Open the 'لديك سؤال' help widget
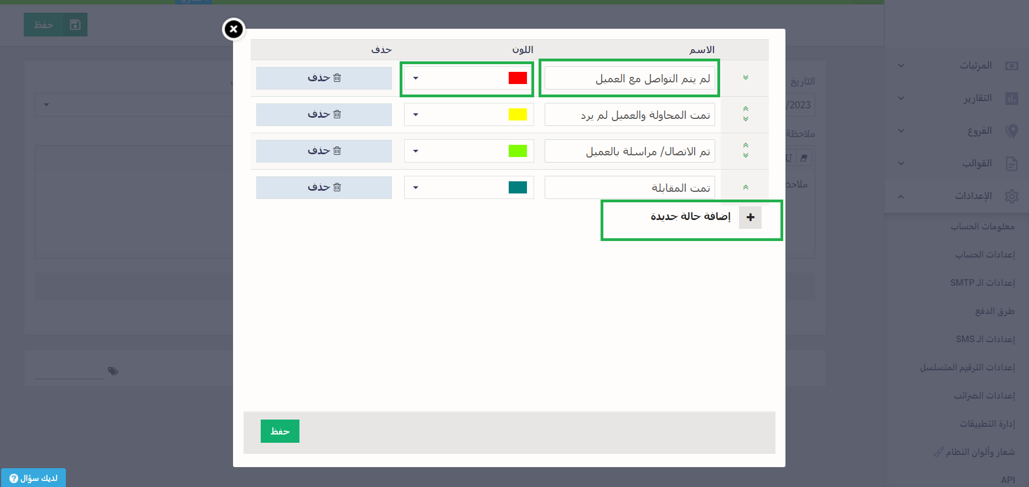The height and width of the screenshot is (487, 1029). (x=34, y=478)
